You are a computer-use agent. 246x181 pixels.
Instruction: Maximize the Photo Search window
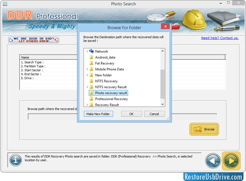pos(228,3)
